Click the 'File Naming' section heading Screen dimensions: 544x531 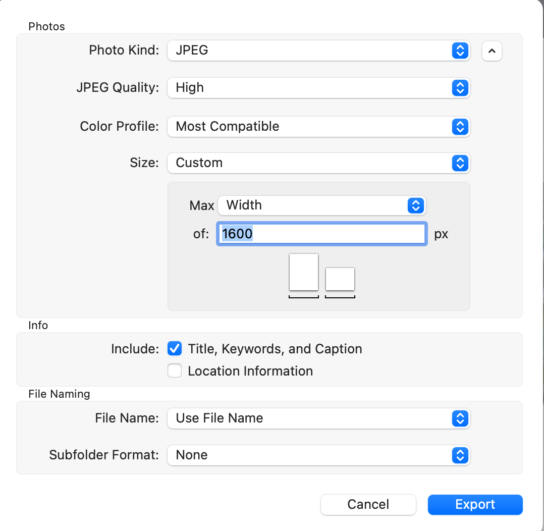59,394
